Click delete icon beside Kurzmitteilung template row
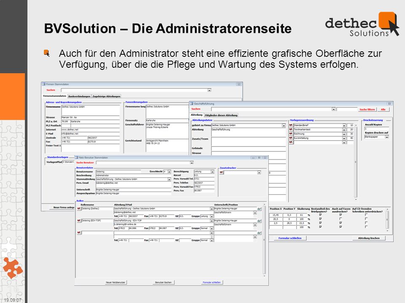The height and width of the screenshot is (303, 405). (x=291, y=138)
